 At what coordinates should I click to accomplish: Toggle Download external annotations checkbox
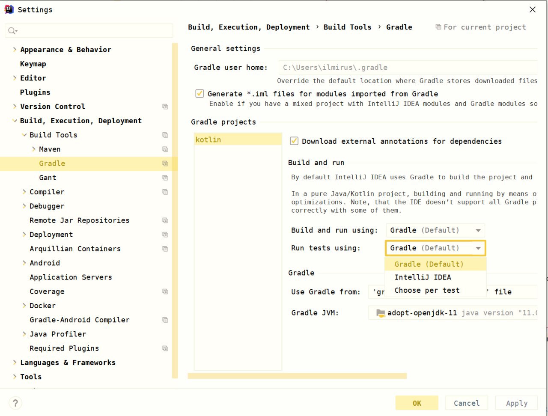point(294,141)
